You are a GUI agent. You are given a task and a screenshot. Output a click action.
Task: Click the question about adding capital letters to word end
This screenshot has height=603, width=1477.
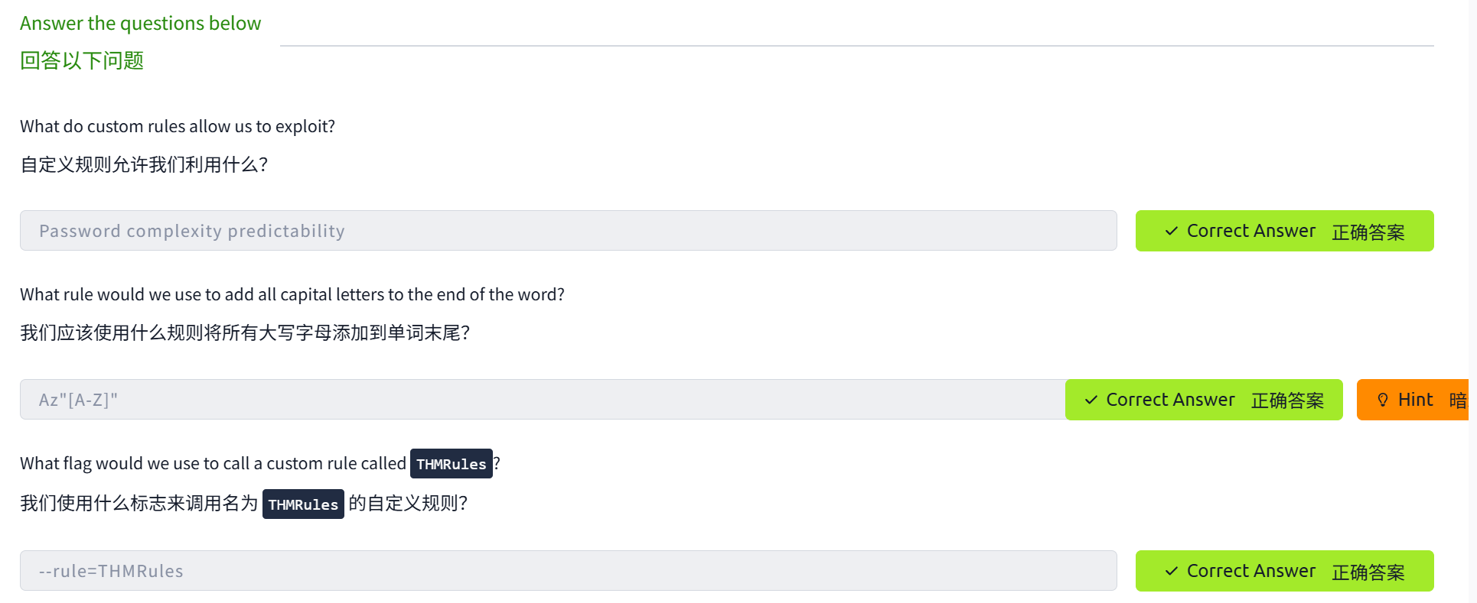[x=292, y=294]
